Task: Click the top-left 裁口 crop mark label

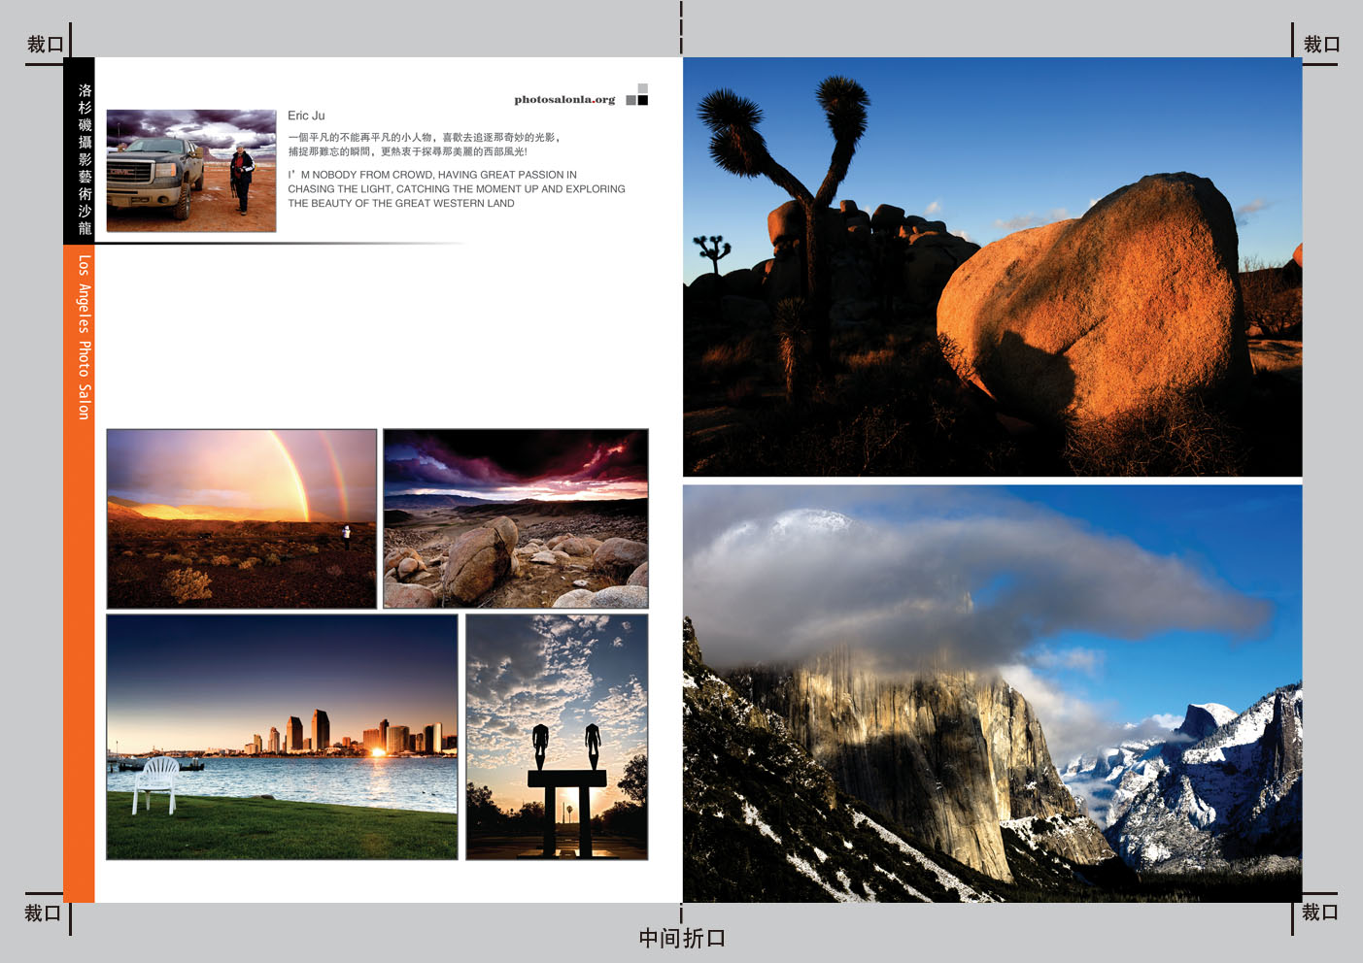Action: point(45,45)
